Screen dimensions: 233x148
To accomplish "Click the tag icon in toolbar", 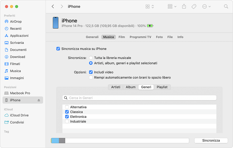I will pyautogui.click(x=194, y=7).
